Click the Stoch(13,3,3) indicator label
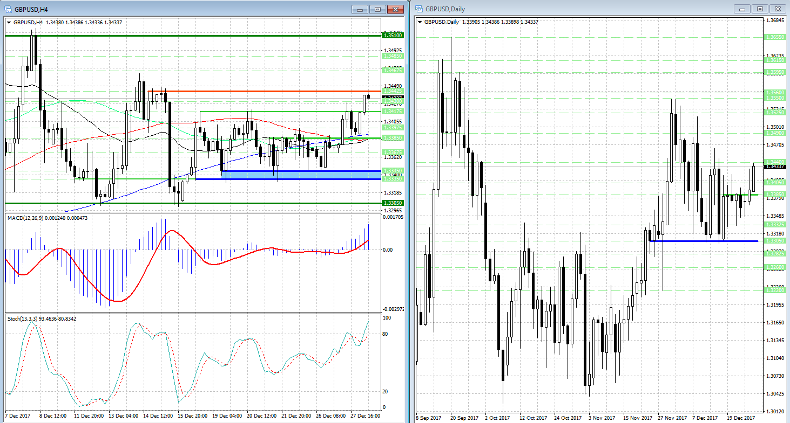This screenshot has width=790, height=423. (x=42, y=319)
